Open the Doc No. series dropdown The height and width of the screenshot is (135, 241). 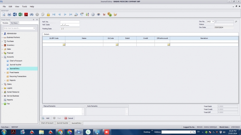point(213,22)
